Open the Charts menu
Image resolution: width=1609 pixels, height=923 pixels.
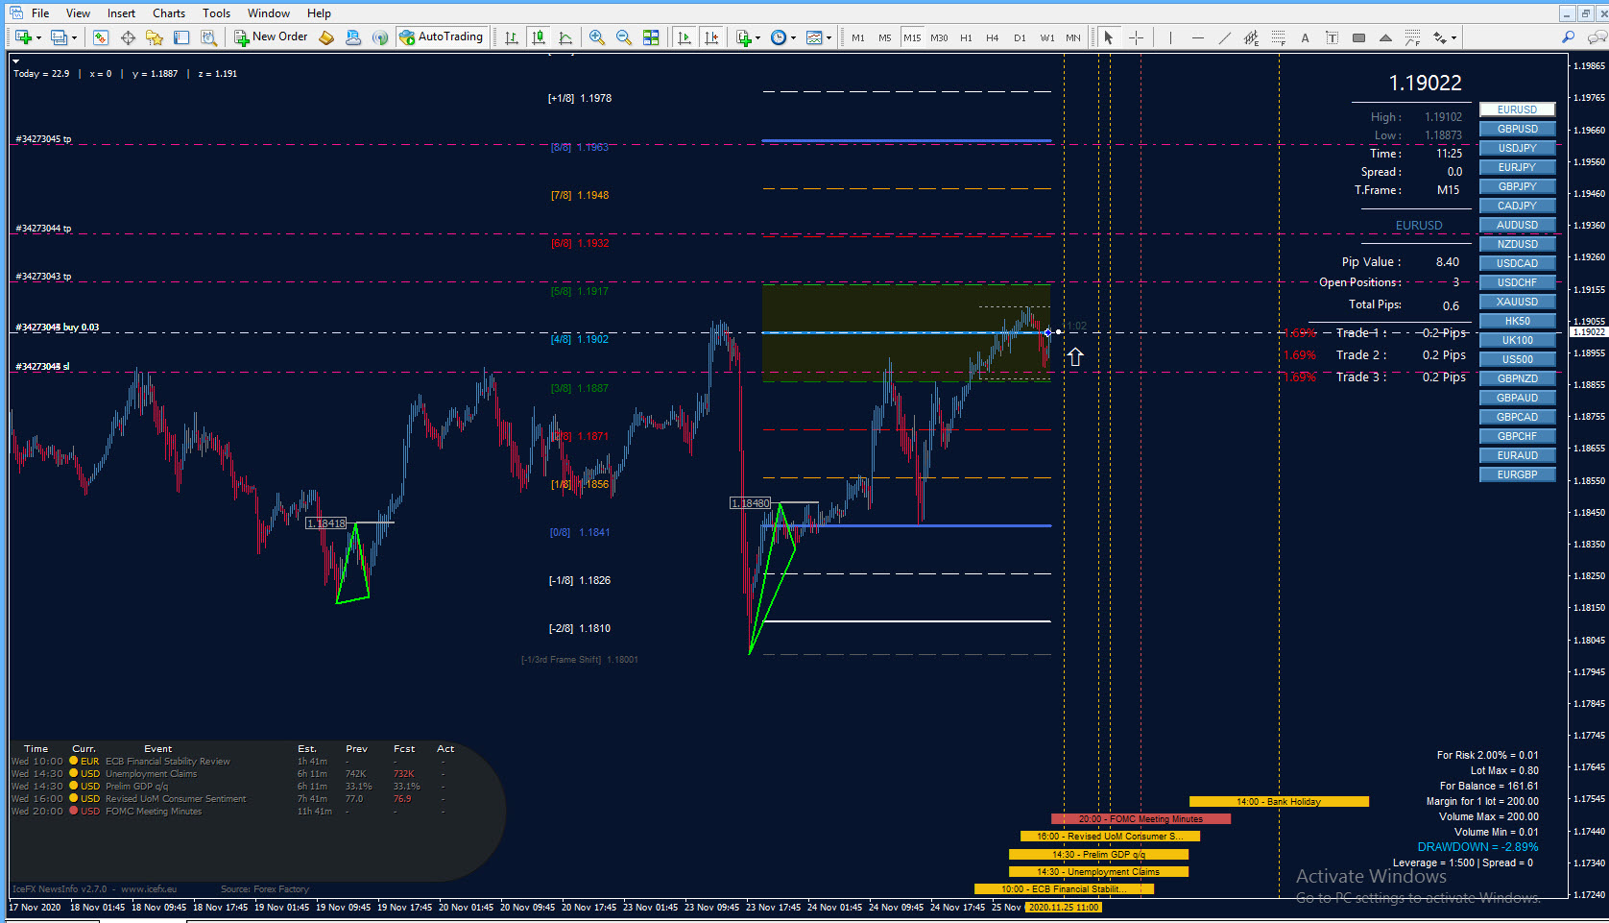pos(169,12)
